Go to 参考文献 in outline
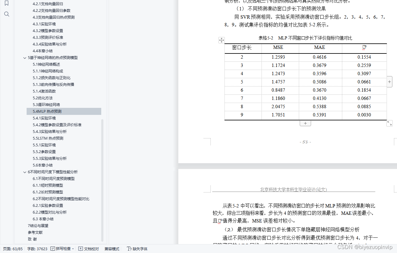Screen dimensions: 397x253 pyautogui.click(x=35, y=232)
